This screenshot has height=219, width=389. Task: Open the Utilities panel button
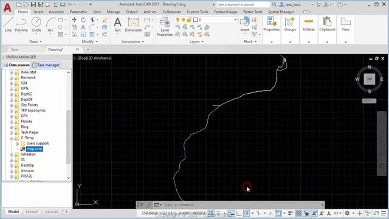point(309,25)
